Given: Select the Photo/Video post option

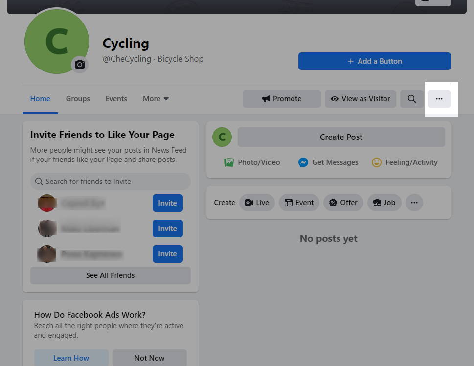Looking at the screenshot, I should pos(251,162).
